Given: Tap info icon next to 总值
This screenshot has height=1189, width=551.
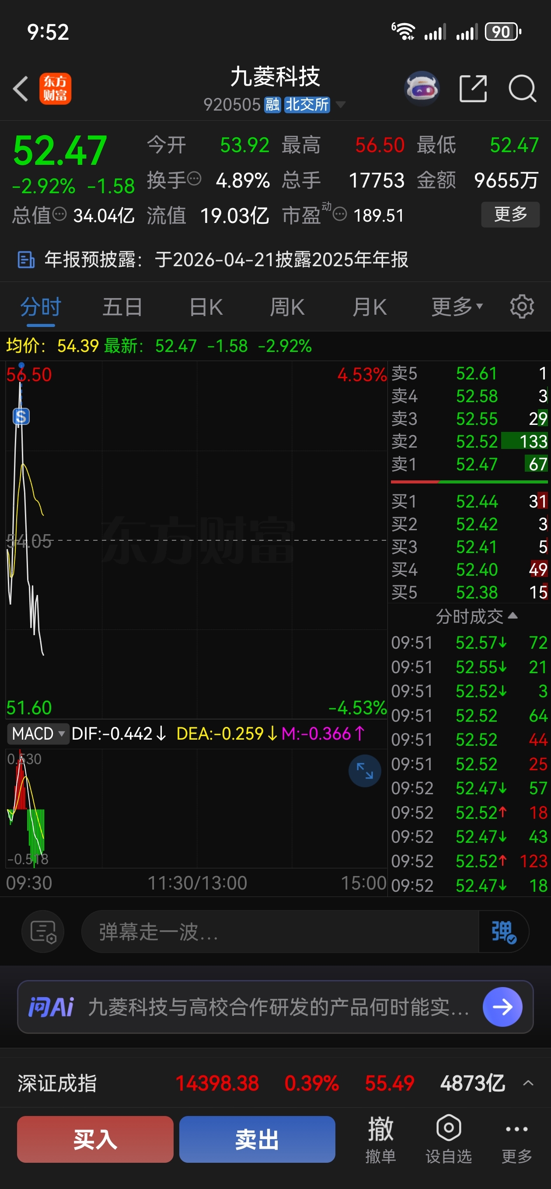Looking at the screenshot, I should pyautogui.click(x=59, y=214).
